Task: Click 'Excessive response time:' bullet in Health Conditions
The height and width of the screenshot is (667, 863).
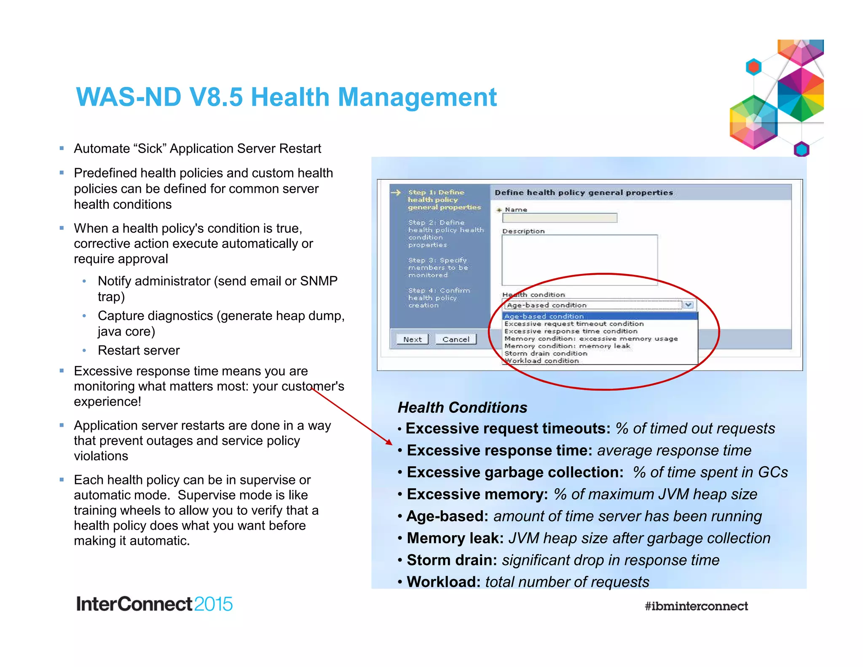Action: (x=500, y=450)
